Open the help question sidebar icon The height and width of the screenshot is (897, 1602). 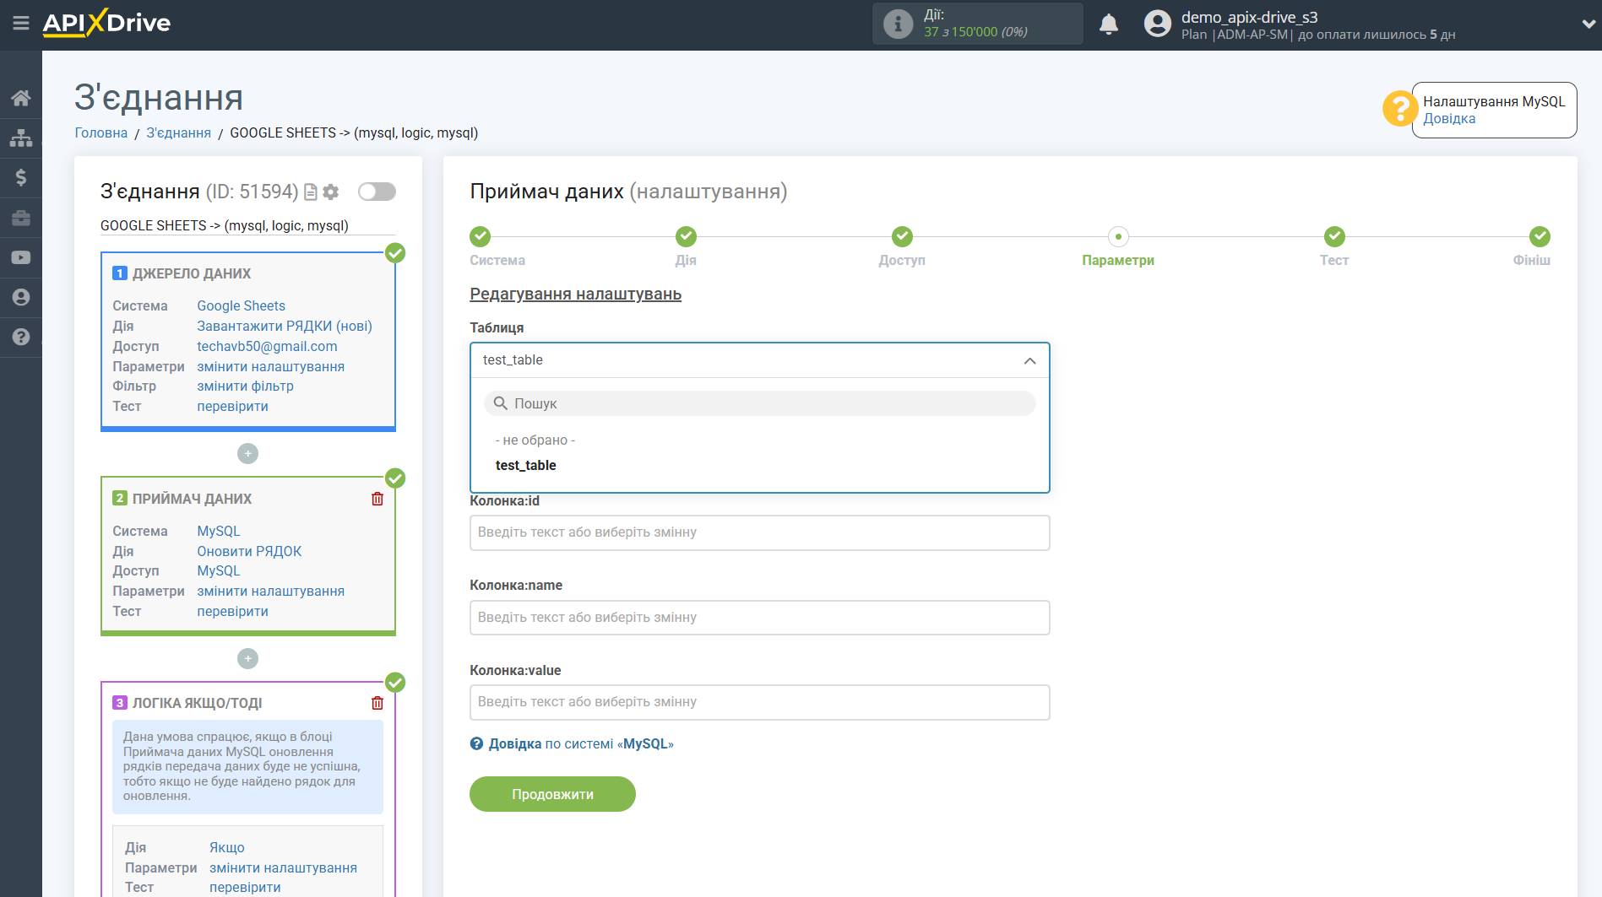(x=21, y=337)
